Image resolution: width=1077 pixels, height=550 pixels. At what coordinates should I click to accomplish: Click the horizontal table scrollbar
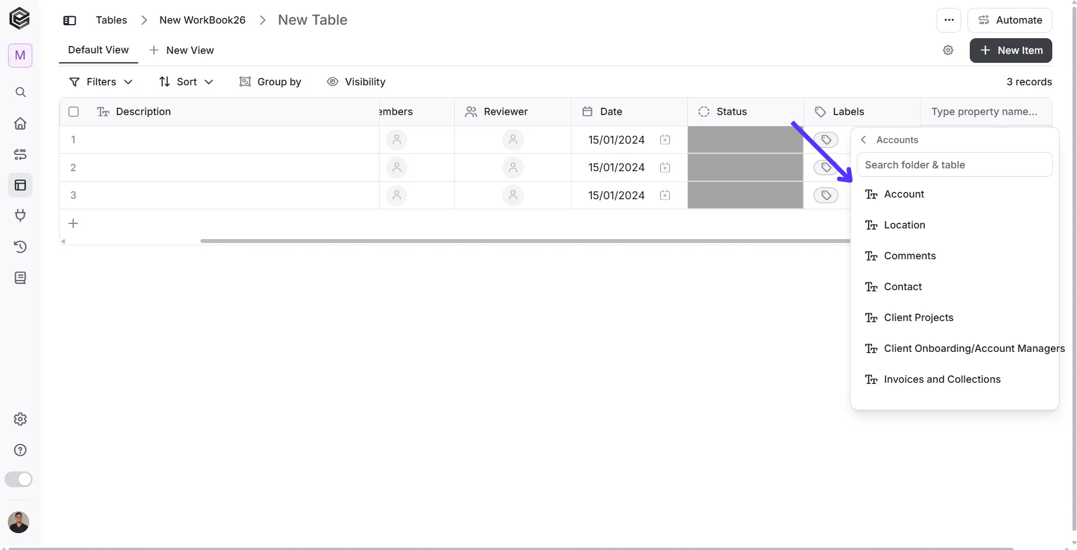point(525,241)
